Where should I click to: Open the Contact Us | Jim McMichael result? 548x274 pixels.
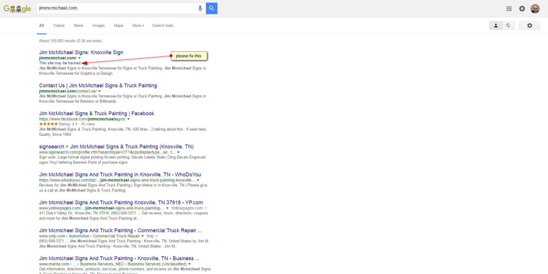click(98, 86)
